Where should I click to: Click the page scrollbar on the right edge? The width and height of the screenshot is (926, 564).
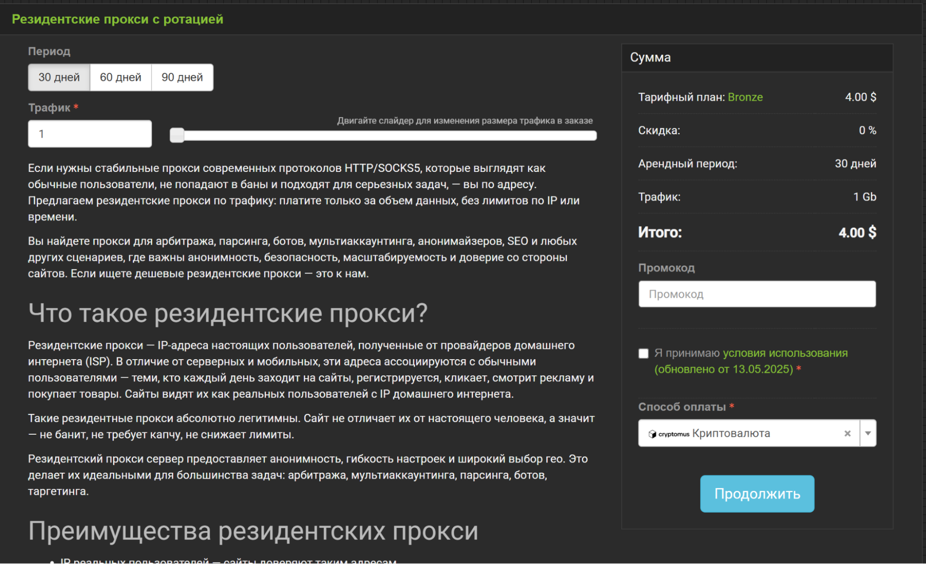tap(923, 278)
